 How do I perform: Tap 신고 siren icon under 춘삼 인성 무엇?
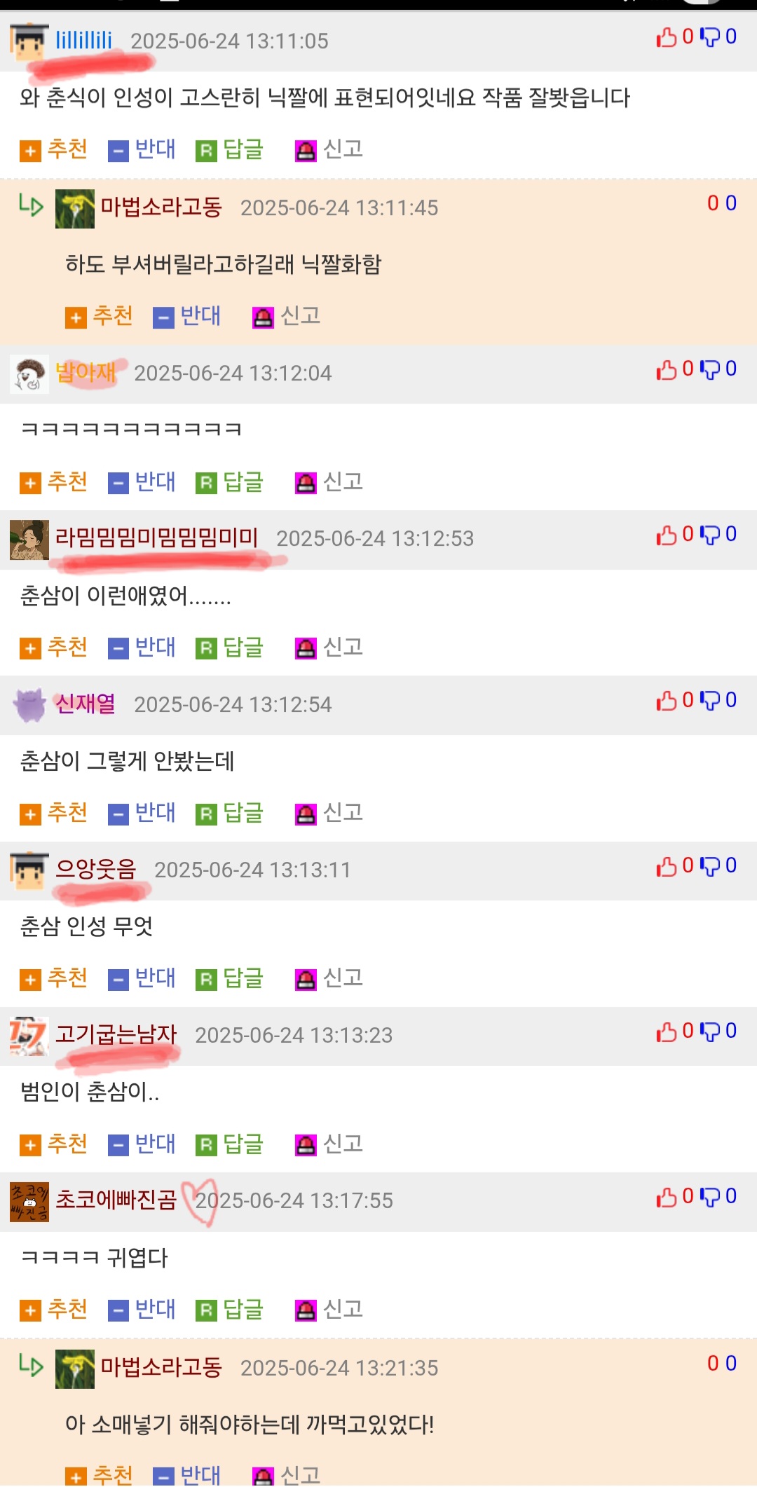pyautogui.click(x=306, y=979)
